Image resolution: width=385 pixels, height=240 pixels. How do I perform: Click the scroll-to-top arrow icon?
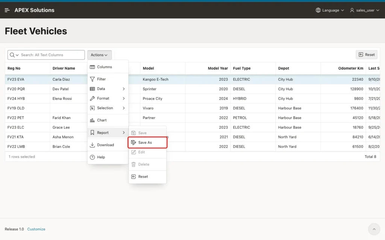pyautogui.click(x=374, y=229)
